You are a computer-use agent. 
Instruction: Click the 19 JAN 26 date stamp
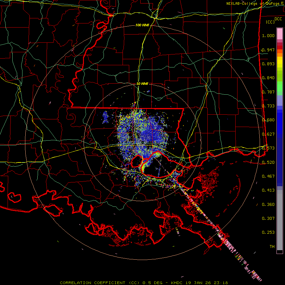[x=198, y=283]
